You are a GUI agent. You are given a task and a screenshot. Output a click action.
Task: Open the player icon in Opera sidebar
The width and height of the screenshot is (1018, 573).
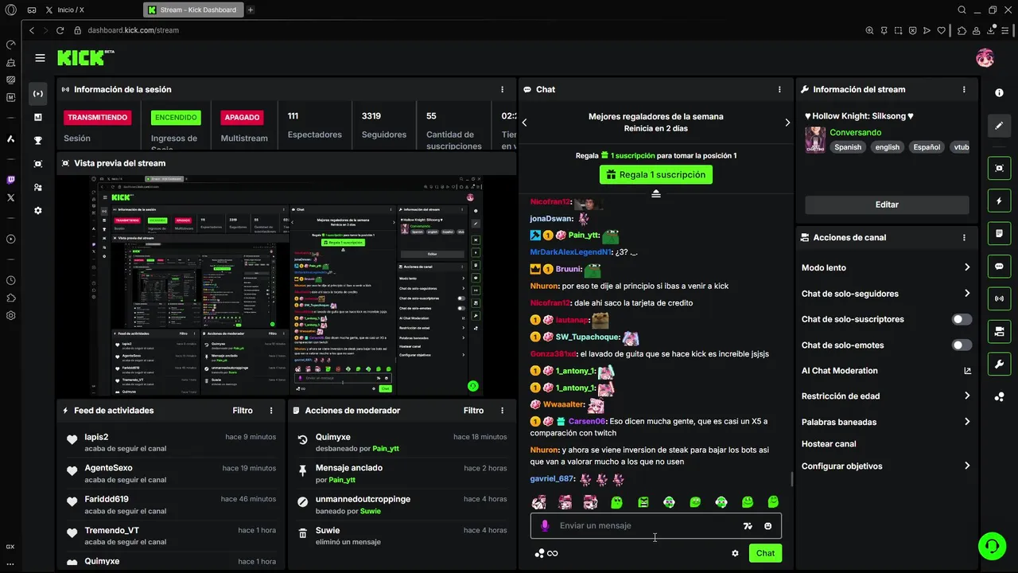point(10,239)
